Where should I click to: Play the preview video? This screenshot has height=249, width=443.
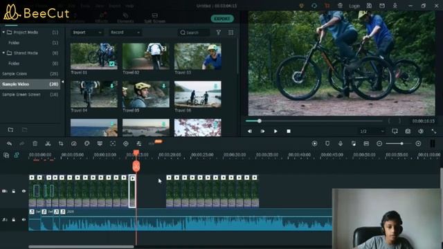coord(275,131)
